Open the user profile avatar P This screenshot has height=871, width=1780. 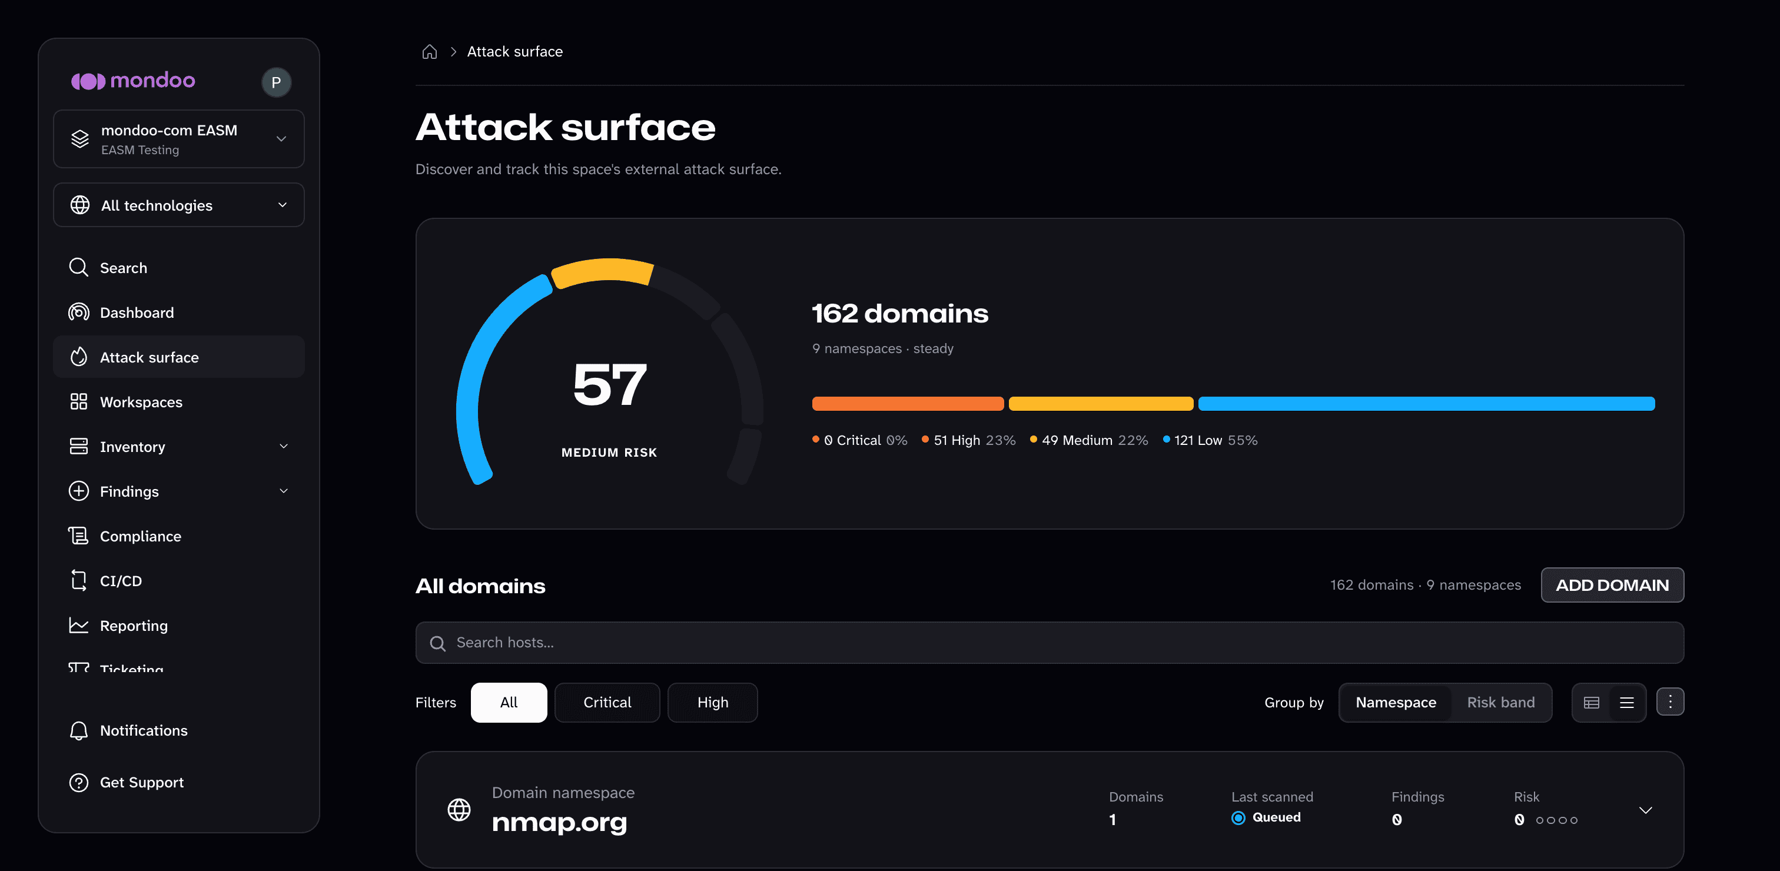[x=275, y=82]
